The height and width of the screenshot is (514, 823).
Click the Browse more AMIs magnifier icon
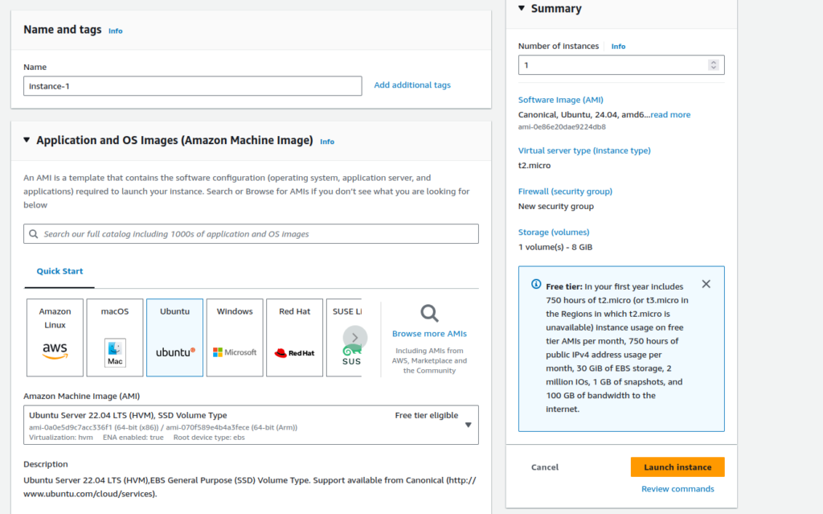click(429, 314)
